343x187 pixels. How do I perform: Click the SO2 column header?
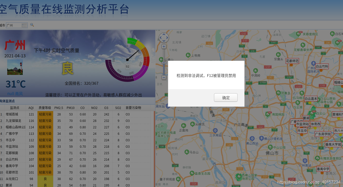pos(118,108)
